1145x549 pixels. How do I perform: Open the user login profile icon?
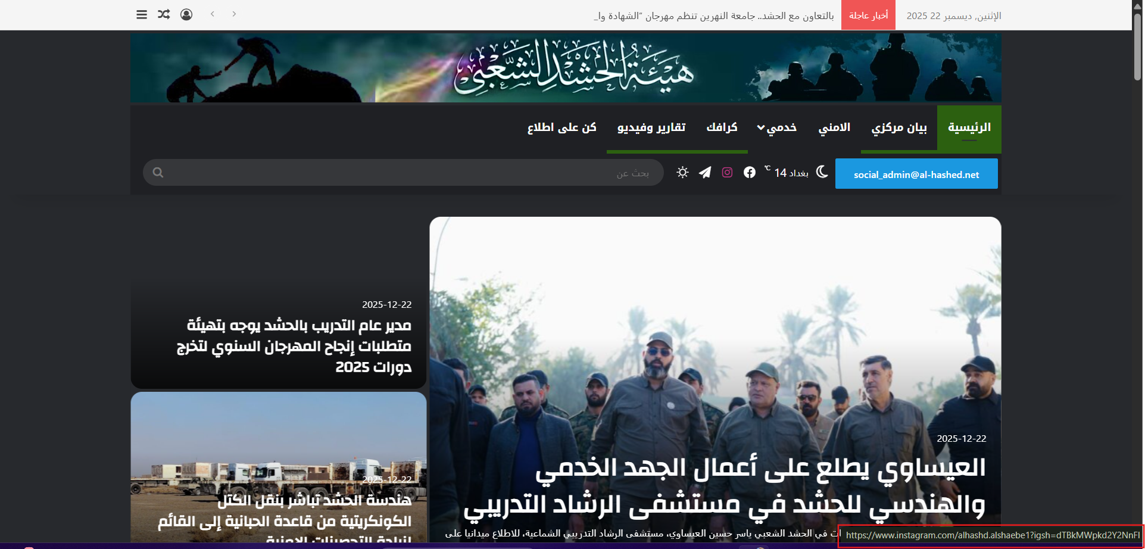pos(186,14)
